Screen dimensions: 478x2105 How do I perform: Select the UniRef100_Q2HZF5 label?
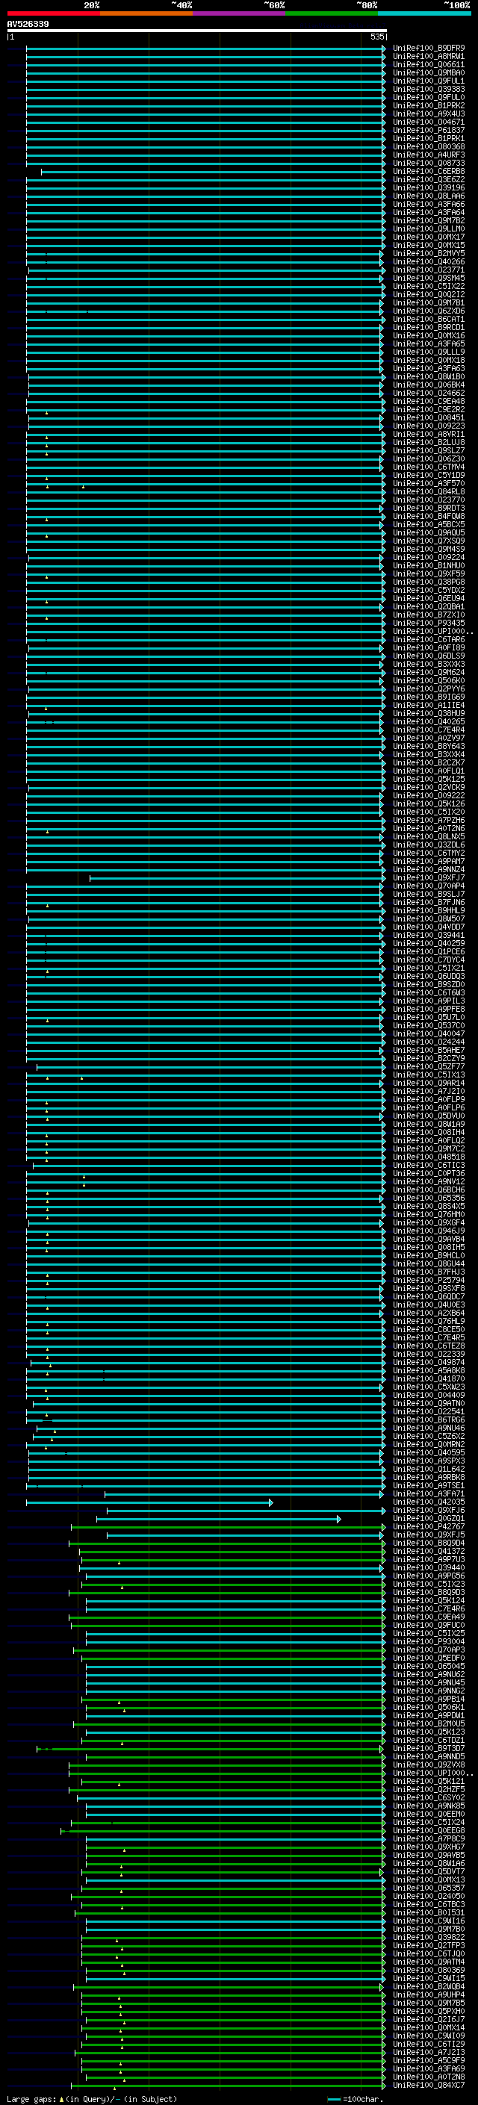click(x=428, y=1790)
